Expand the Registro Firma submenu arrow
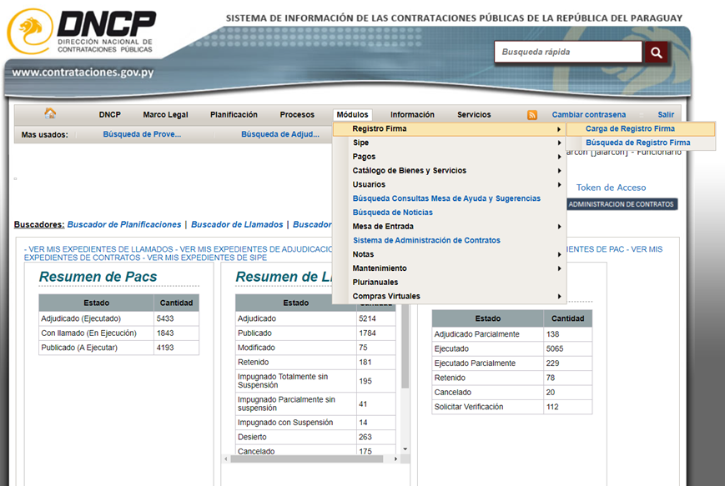Image resolution: width=725 pixels, height=486 pixels. pos(559,129)
